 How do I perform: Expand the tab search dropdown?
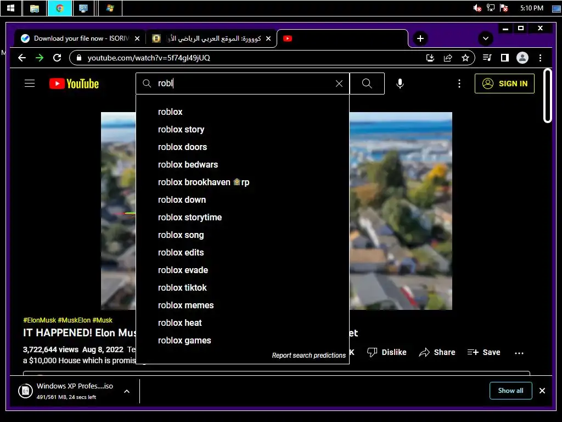pyautogui.click(x=486, y=38)
